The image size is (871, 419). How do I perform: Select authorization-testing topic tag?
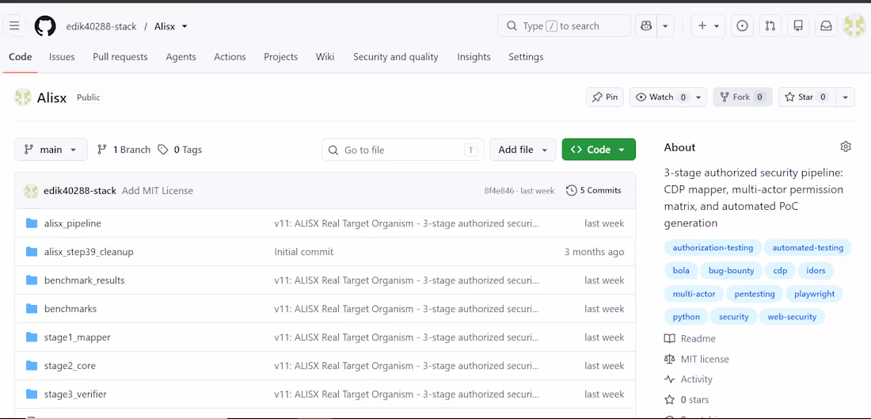point(713,248)
